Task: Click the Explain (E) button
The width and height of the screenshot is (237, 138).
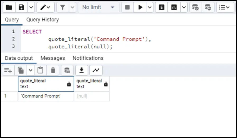Action: click(161, 7)
